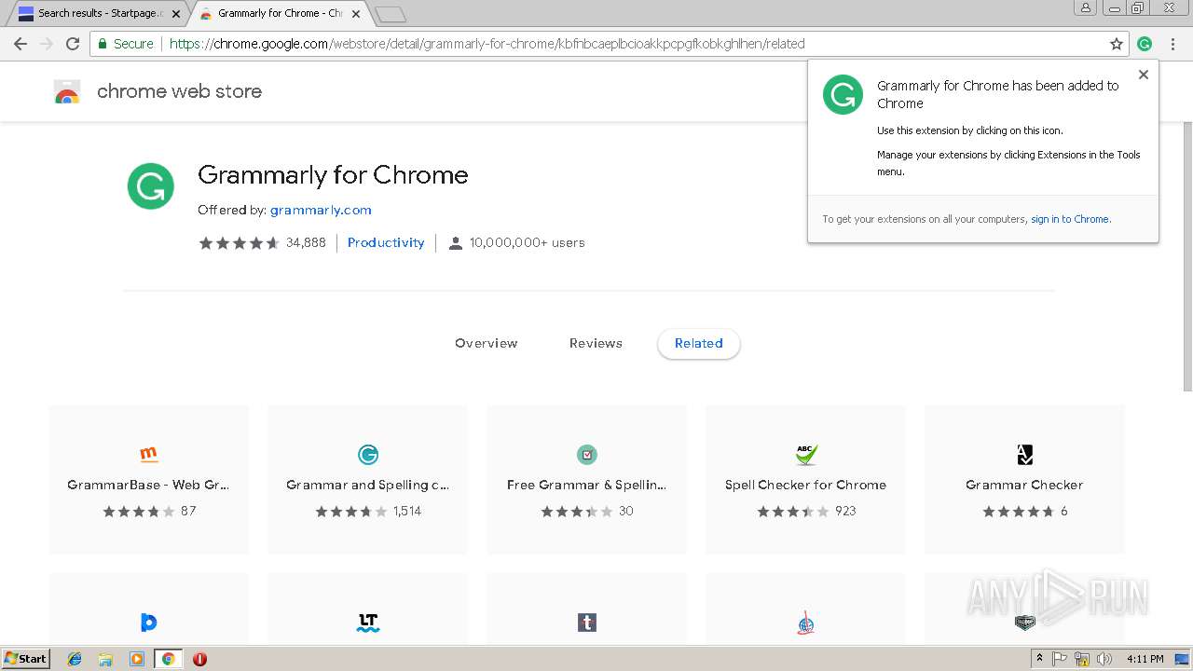Click the volume speaker tray icon
Screen dimensions: 1193x671
point(1104,659)
